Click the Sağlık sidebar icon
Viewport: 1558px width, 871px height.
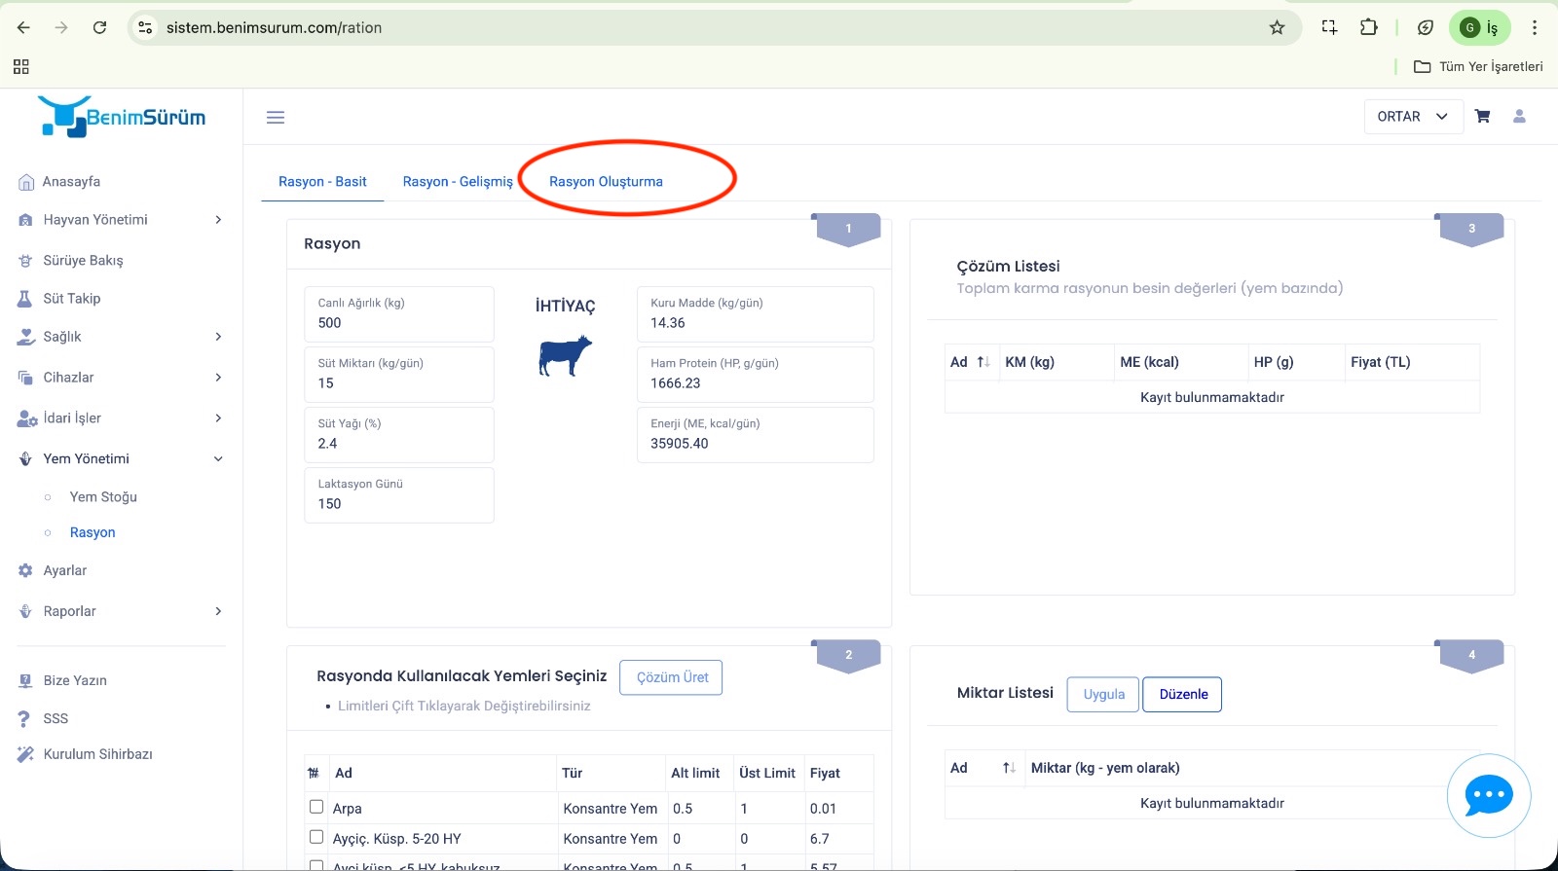coord(26,337)
